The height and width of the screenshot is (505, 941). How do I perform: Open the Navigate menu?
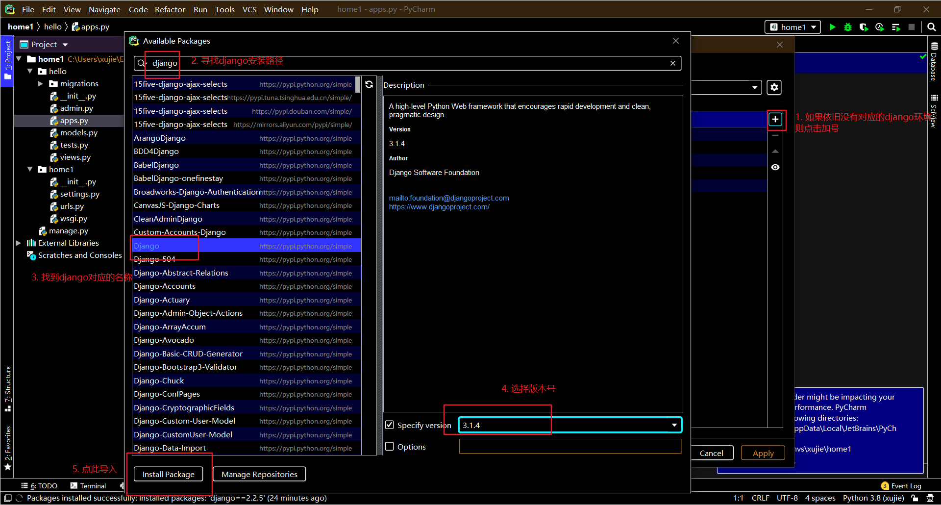(104, 9)
